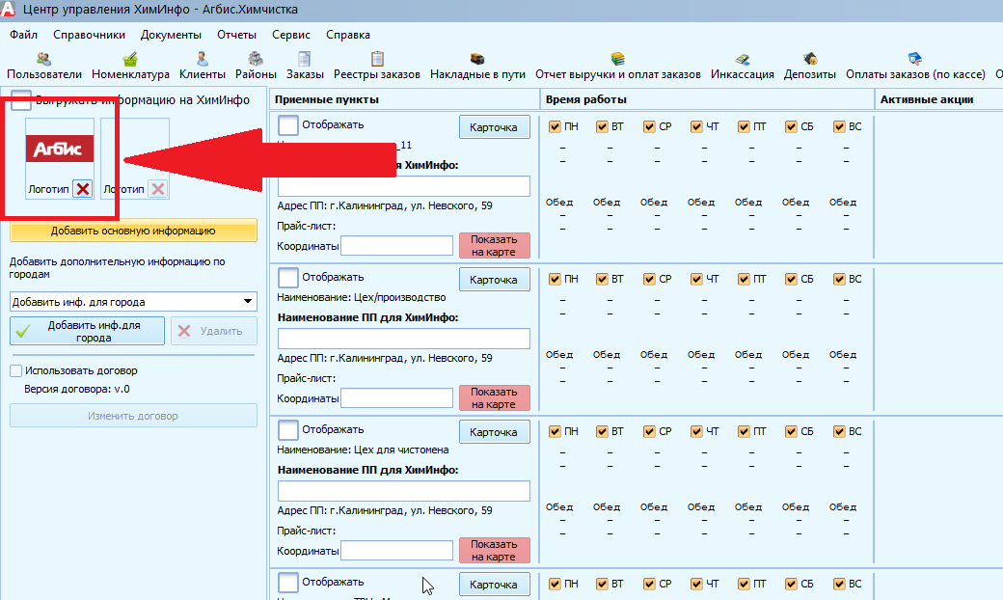Viewport: 1003px width, 600px height.
Task: Click the name label Цех/производство
Action: [x=362, y=297]
